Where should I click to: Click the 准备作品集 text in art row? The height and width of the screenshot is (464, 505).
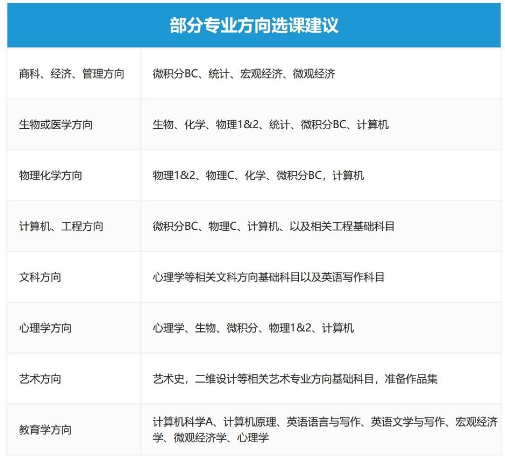click(411, 379)
